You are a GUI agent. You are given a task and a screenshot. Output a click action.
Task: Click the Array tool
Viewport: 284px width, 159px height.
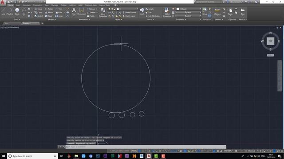click(59, 16)
